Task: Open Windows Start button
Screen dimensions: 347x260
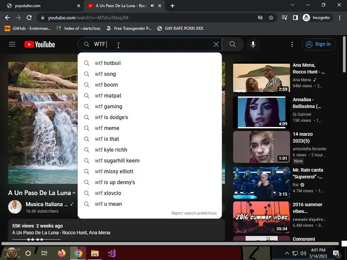Action: pos(12,253)
